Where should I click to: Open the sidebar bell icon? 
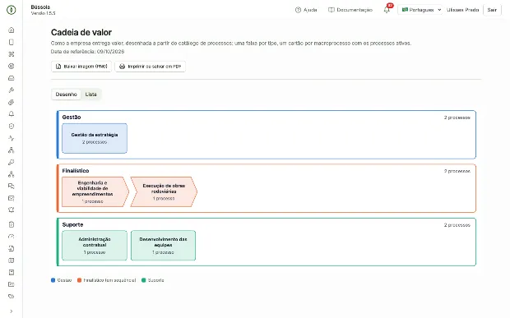[x=12, y=114]
